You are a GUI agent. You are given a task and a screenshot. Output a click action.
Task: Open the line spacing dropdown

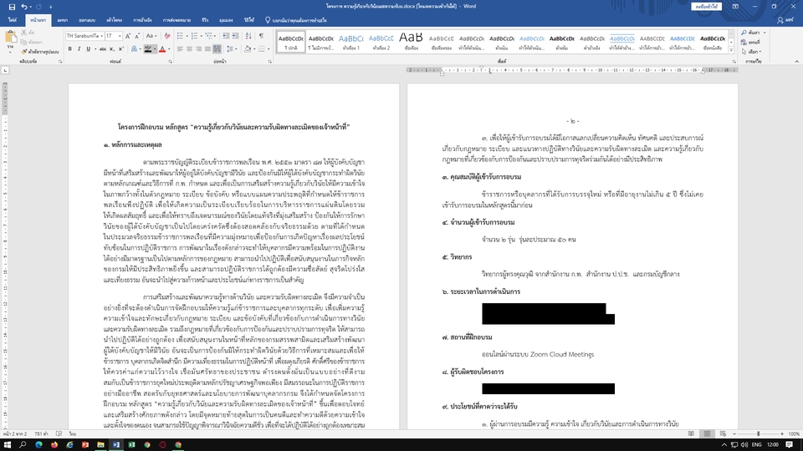(232, 49)
